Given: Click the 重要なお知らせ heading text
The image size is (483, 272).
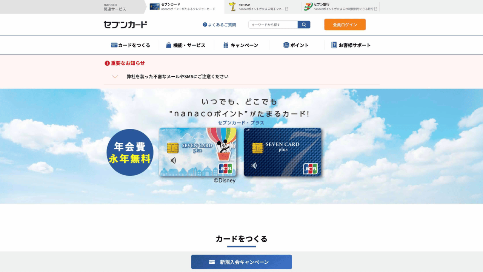Looking at the screenshot, I should pos(128,63).
